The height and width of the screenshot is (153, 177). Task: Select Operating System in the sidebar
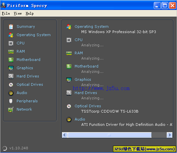pos(33,35)
